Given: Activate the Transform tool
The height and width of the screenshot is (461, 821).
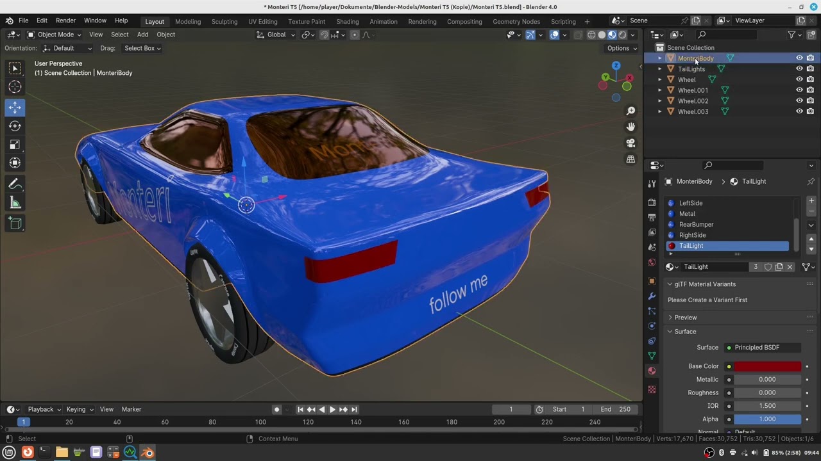Looking at the screenshot, I should [x=15, y=163].
